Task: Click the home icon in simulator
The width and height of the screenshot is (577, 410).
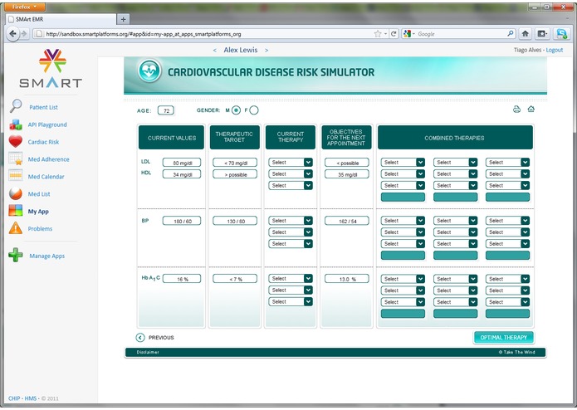Action: coord(531,109)
